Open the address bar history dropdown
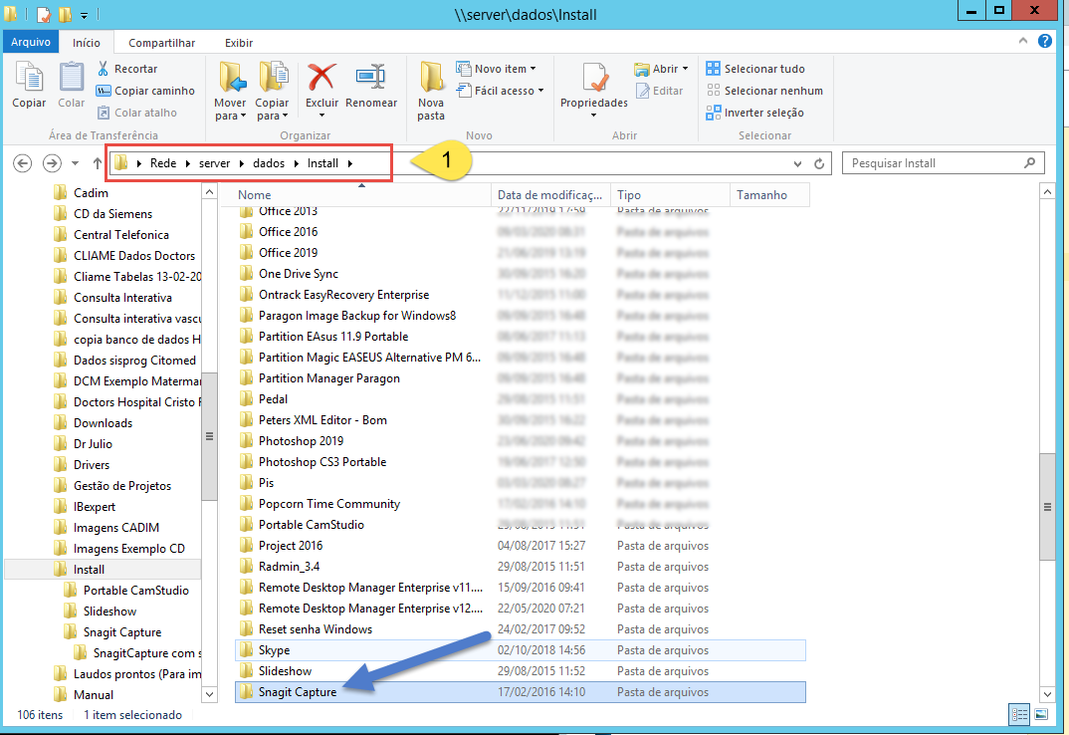 797,163
